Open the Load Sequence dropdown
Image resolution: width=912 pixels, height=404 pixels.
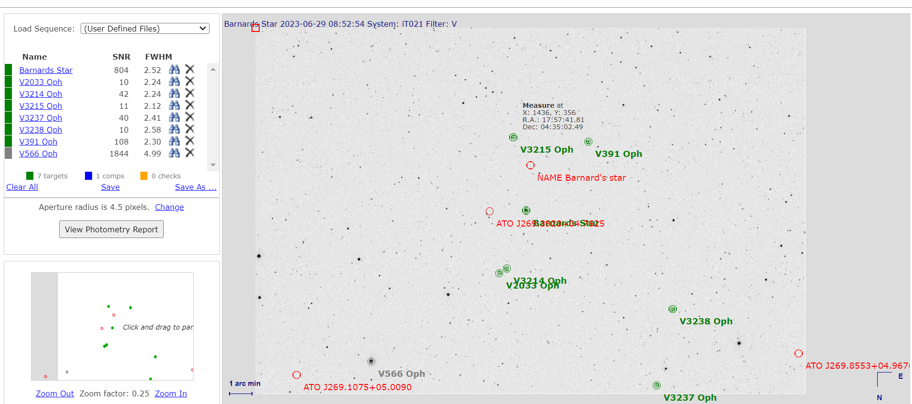[x=145, y=29]
